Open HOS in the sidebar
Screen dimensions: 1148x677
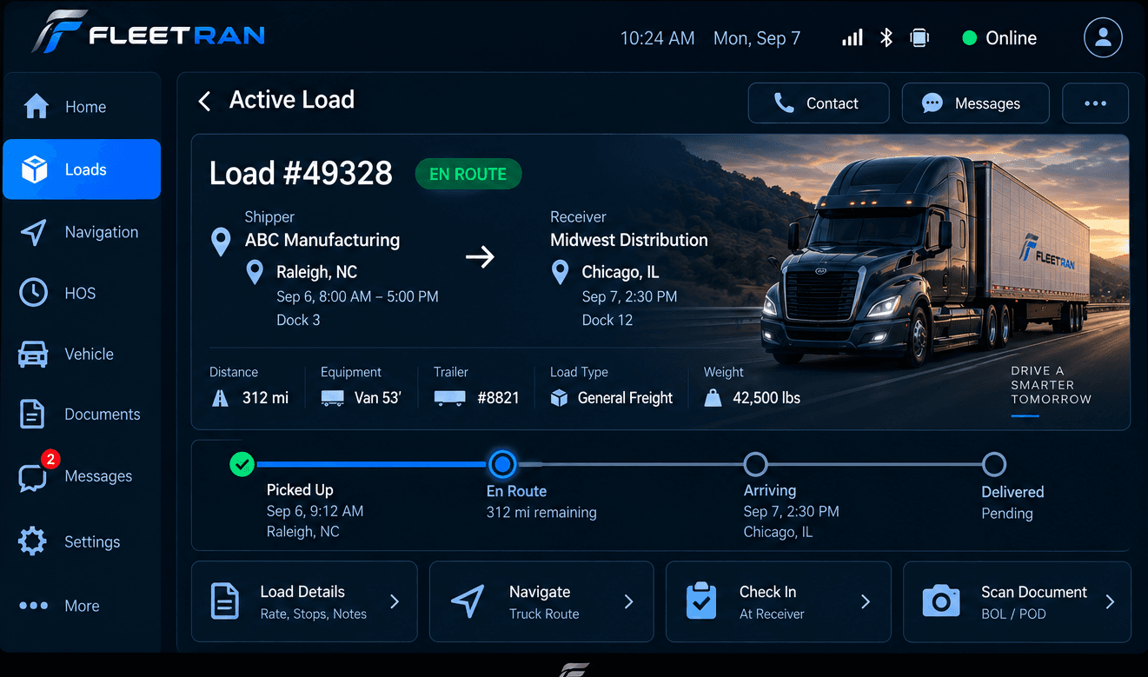click(82, 293)
